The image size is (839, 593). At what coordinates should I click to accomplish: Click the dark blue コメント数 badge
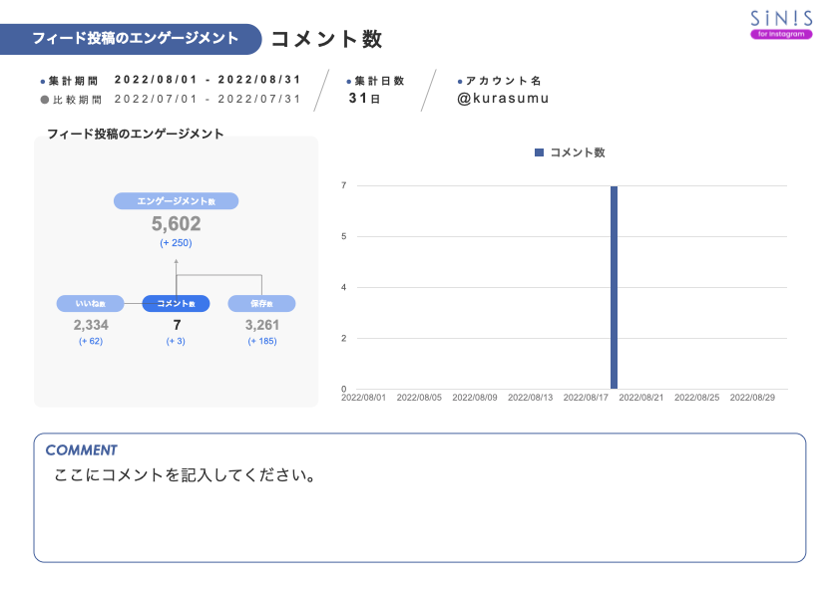click(x=176, y=303)
